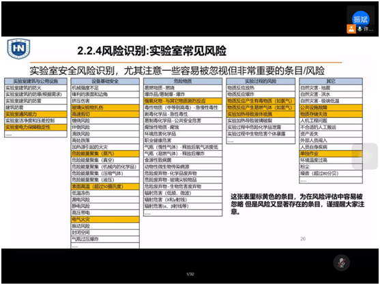Screen dimensions: 380x285
Task: Select the 危险物质 column header
Action: point(183,81)
